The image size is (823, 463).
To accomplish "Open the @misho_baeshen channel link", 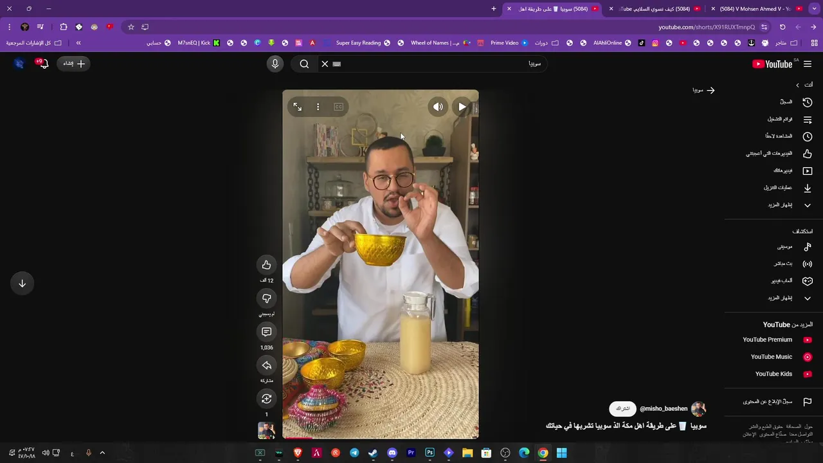I will [664, 409].
